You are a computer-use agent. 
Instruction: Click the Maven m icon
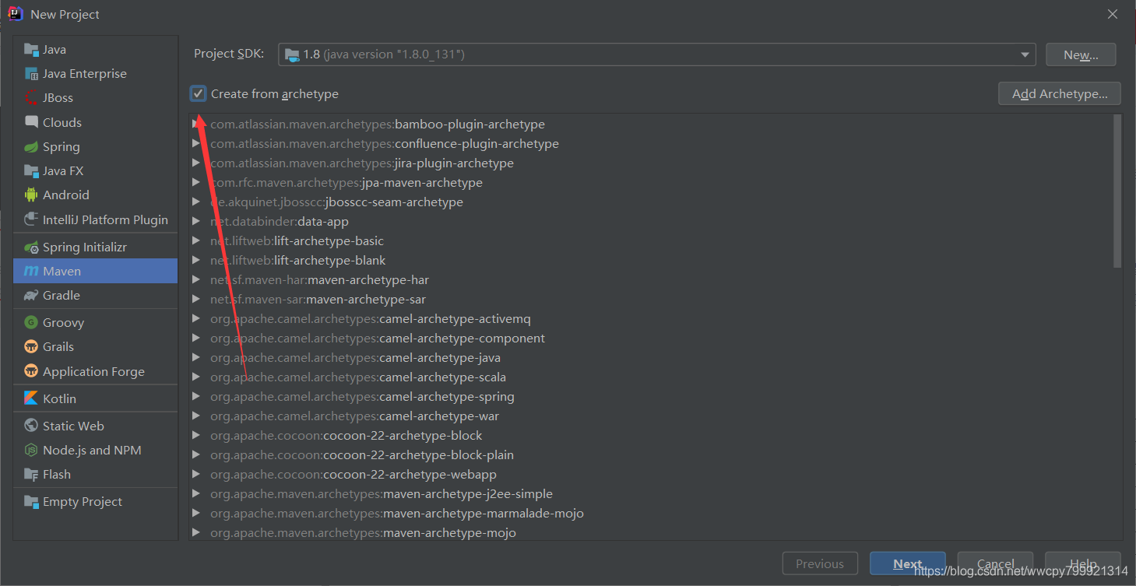pos(31,271)
